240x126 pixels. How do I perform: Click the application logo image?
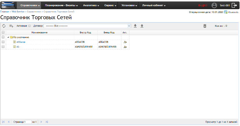(8, 5)
